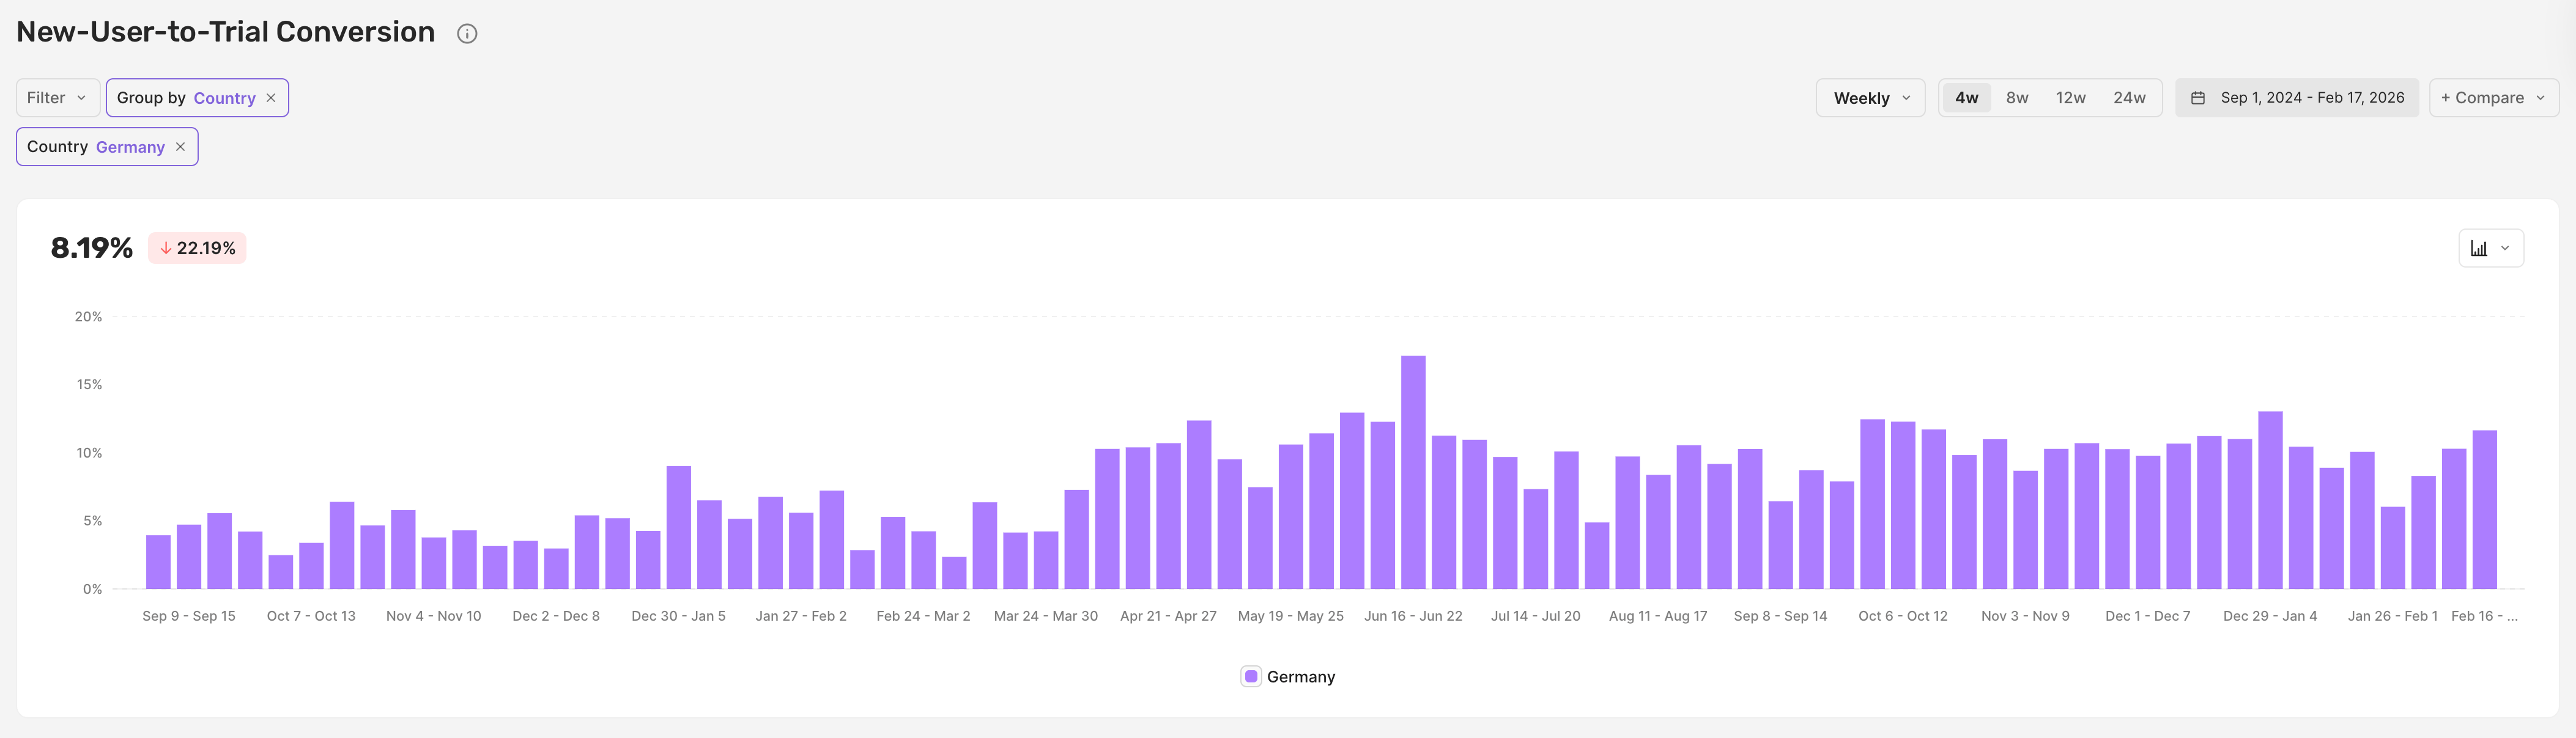
Task: Toggle the Germany series in legend
Action: click(1300, 677)
